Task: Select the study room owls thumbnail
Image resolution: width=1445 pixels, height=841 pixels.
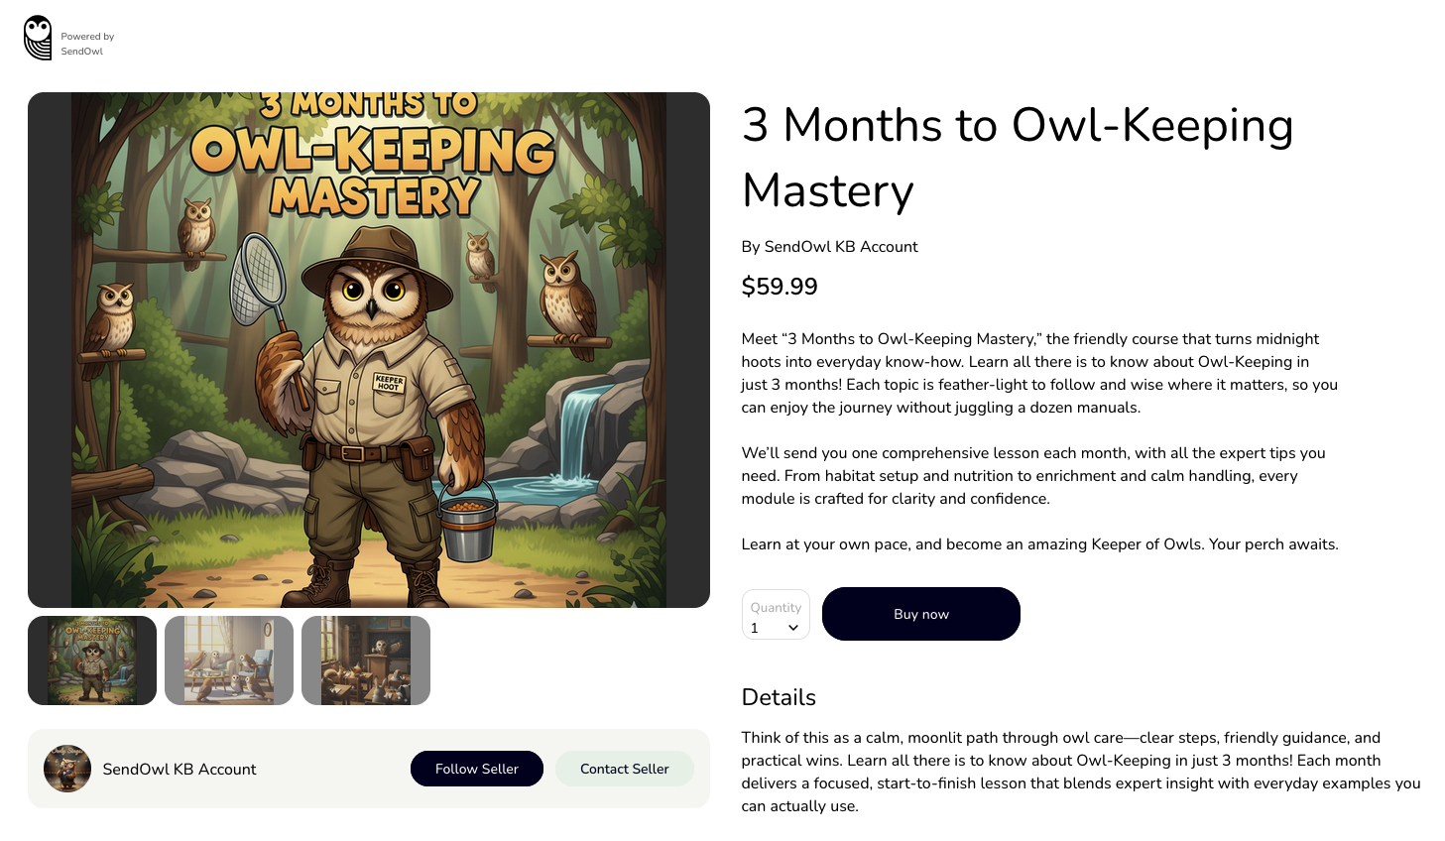Action: (366, 661)
